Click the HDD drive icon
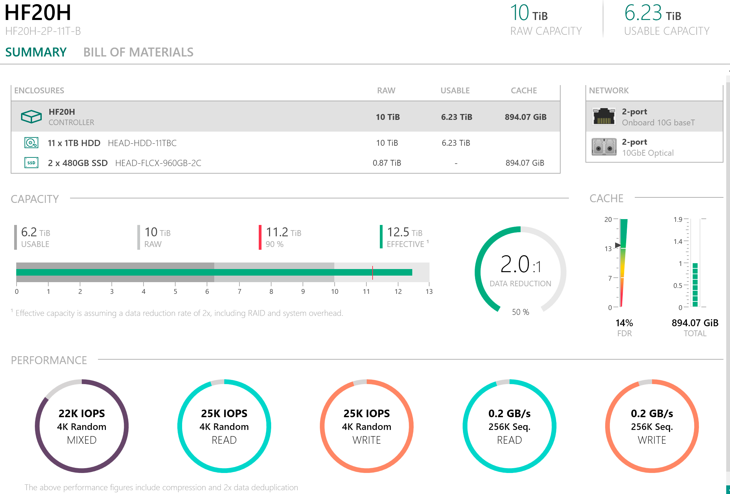 (x=31, y=143)
